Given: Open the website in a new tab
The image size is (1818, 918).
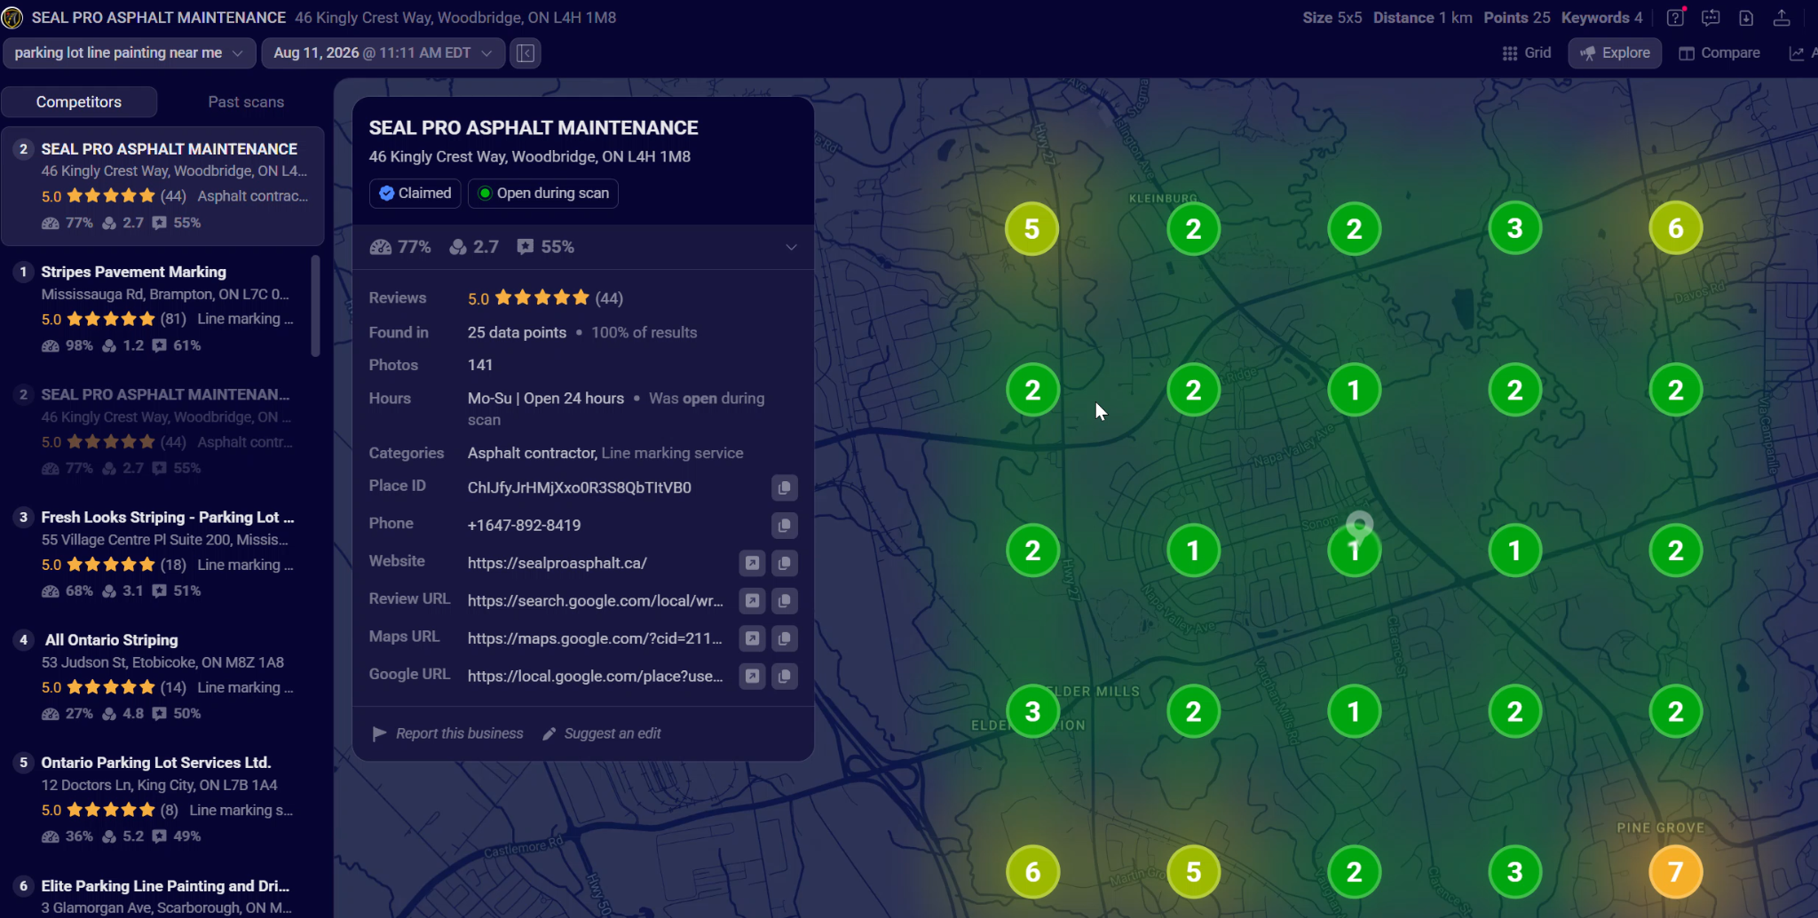Looking at the screenshot, I should pyautogui.click(x=752, y=563).
